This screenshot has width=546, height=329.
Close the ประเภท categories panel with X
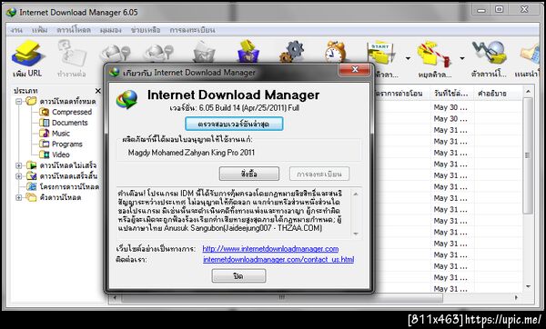click(98, 91)
